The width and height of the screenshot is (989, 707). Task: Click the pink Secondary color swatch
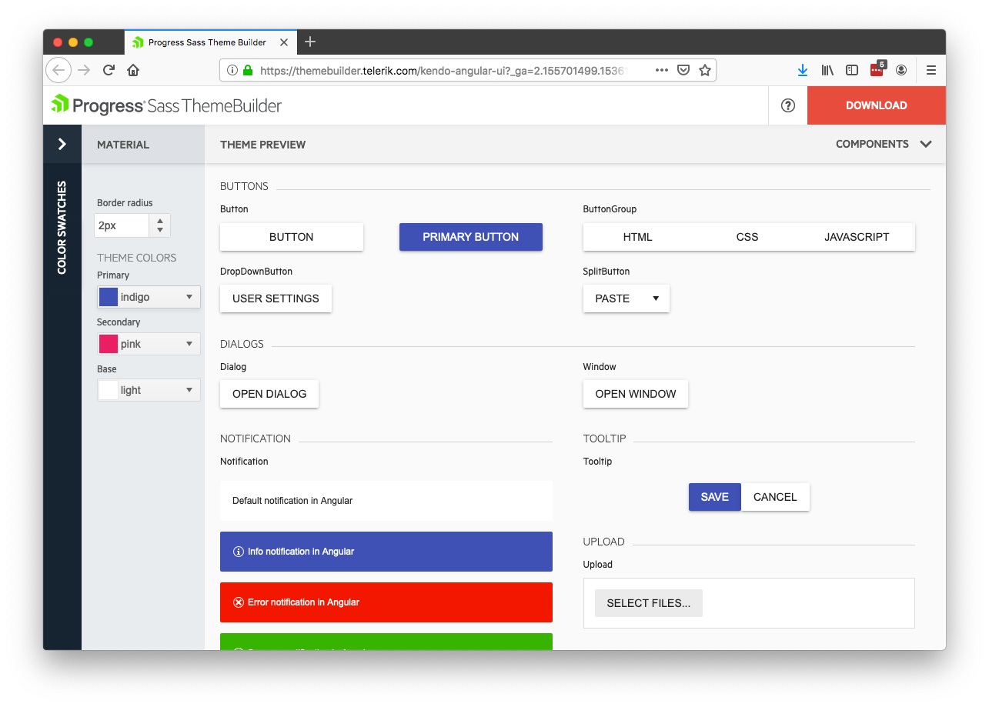click(x=109, y=343)
